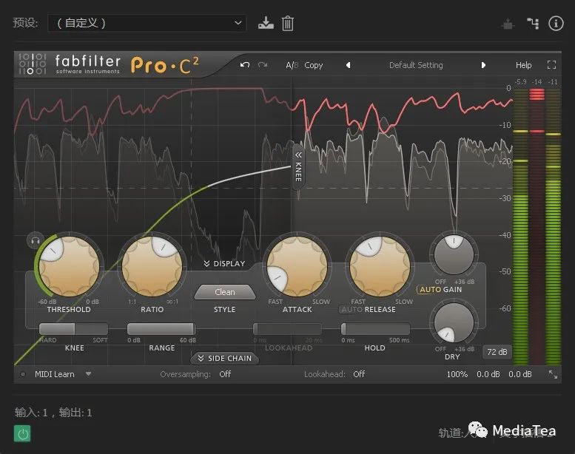Open the Clean style selector
575x454 pixels.
(224, 292)
